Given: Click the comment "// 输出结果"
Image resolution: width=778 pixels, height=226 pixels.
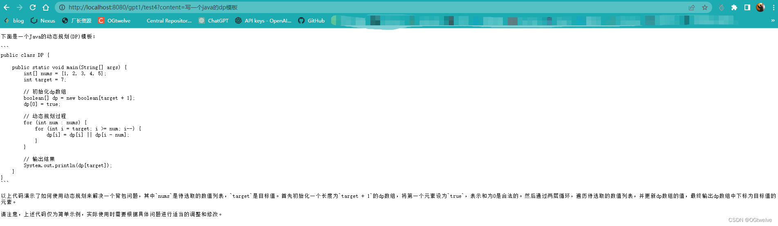Looking at the screenshot, I should 39,159.
